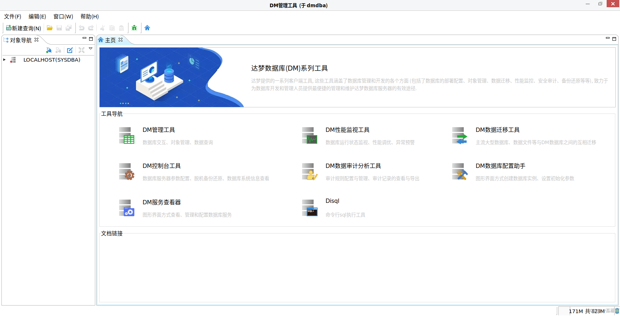Expand the LOCALHOST(SYSDBA) tree node
The image size is (620, 316).
pos(4,60)
